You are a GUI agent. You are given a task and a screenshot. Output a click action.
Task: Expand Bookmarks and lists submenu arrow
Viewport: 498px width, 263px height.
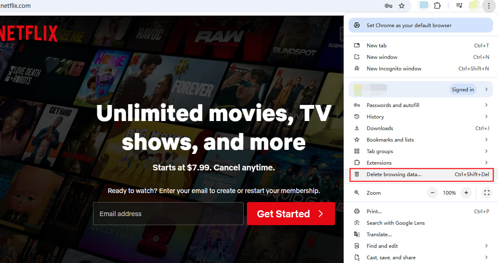pyautogui.click(x=486, y=140)
